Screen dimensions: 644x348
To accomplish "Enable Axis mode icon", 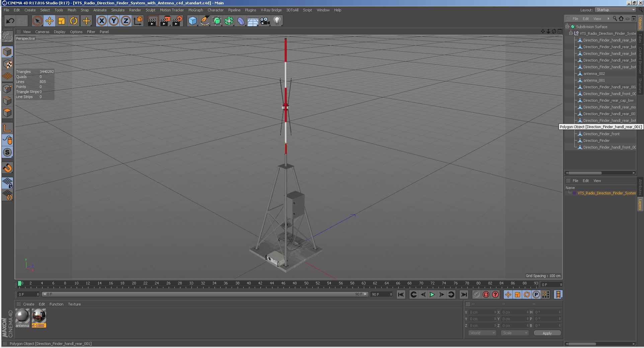I will click(7, 128).
